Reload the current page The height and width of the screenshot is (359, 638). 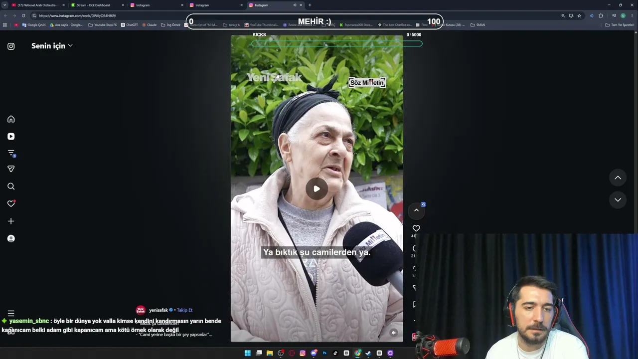[x=23, y=15]
